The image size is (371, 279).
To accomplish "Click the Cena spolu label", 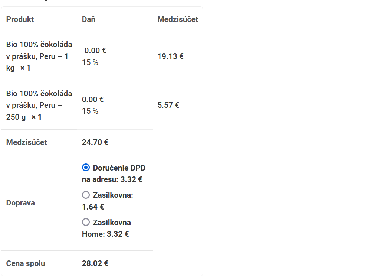I will pos(26,263).
